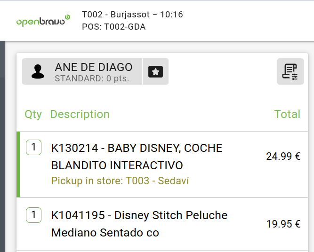Click quantity box of BABY DISNEY line
The image size is (314, 252).
[33, 148]
